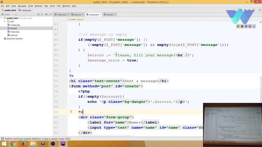Click the inspection status chevron above editor scrollbar
The width and height of the screenshot is (262, 147).
pyautogui.click(x=260, y=22)
